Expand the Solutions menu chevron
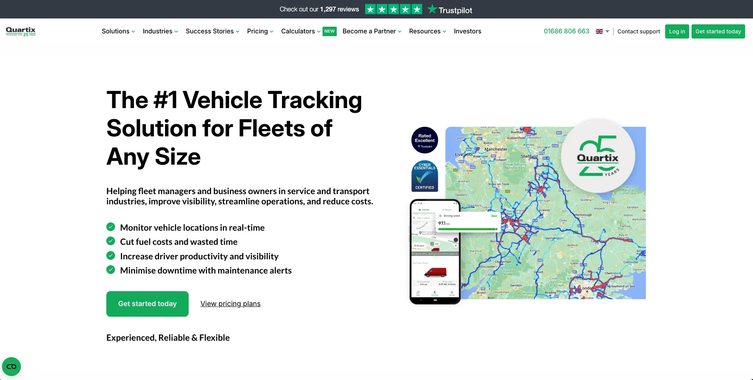Screen dimensions: 753x380 (133, 32)
